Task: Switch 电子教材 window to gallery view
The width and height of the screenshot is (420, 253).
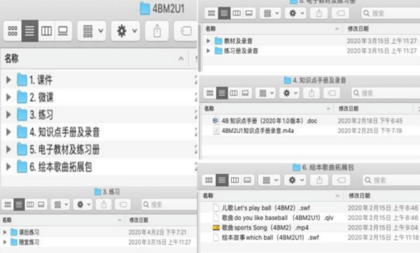Action: tap(248, 13)
